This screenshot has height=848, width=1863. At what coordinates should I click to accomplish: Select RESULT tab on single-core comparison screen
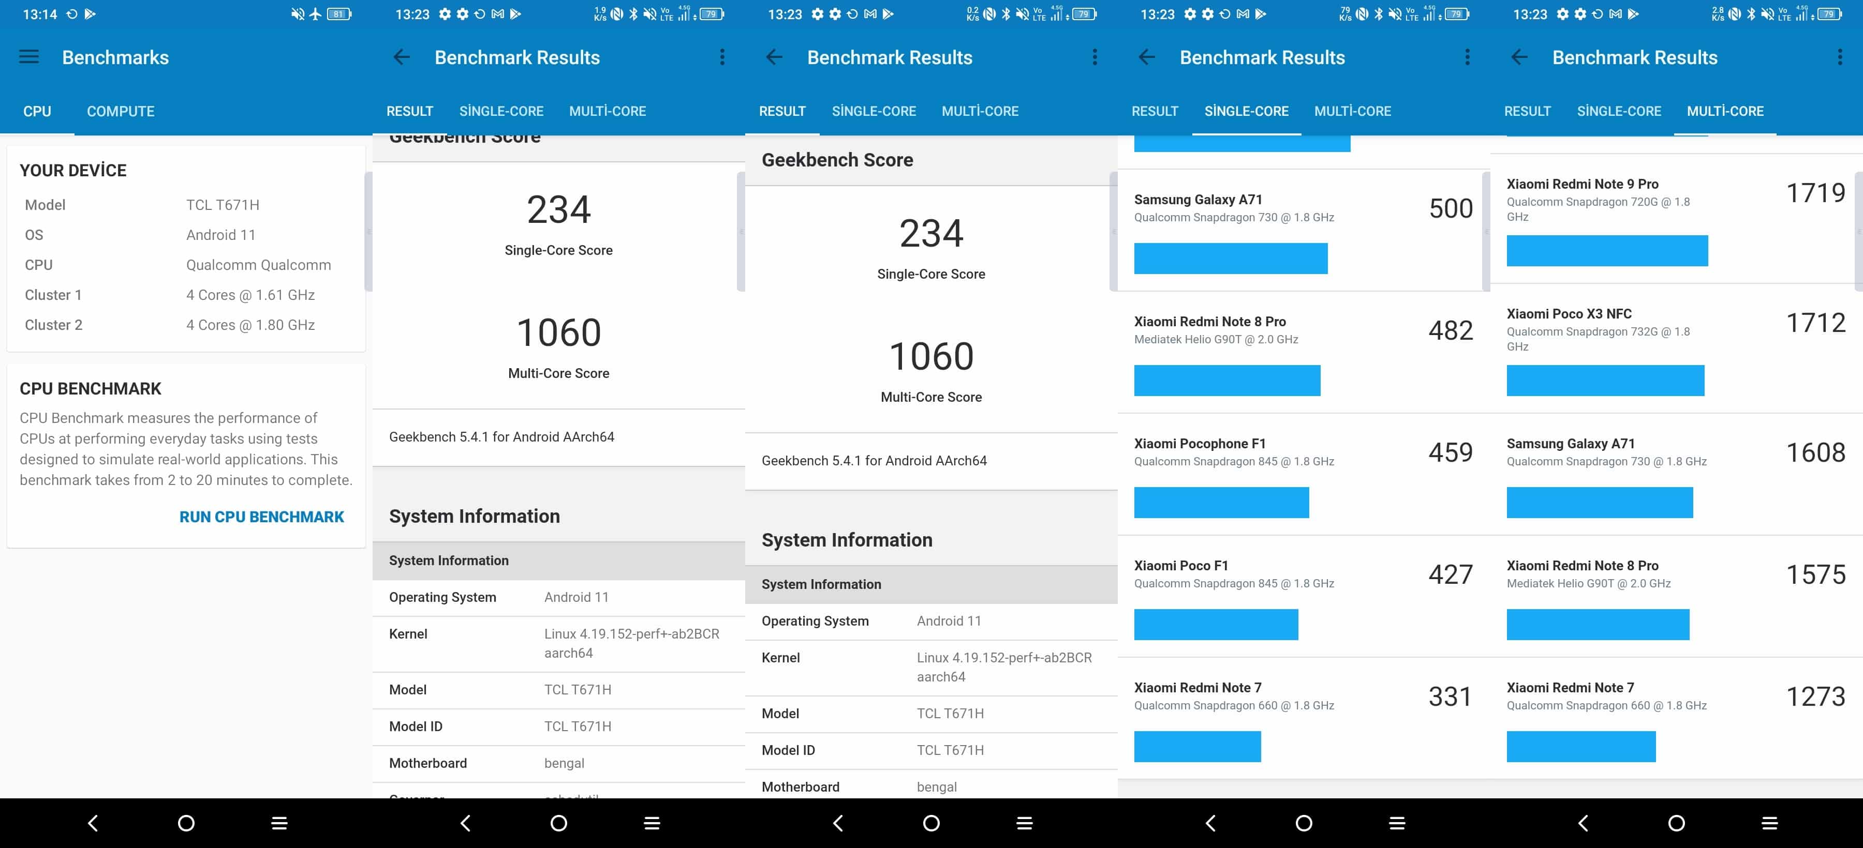pyautogui.click(x=1155, y=111)
